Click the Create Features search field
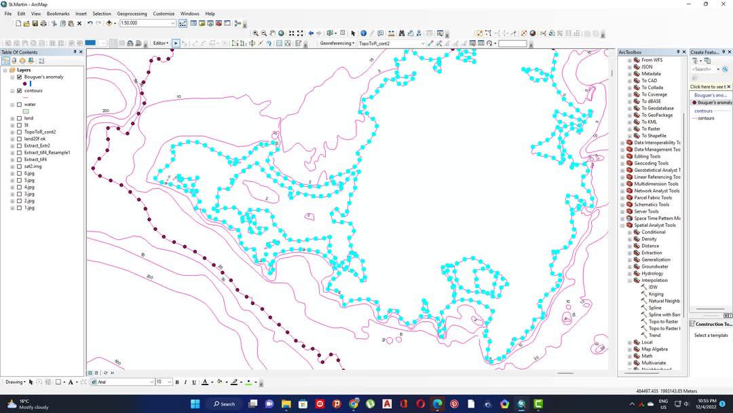 702,69
